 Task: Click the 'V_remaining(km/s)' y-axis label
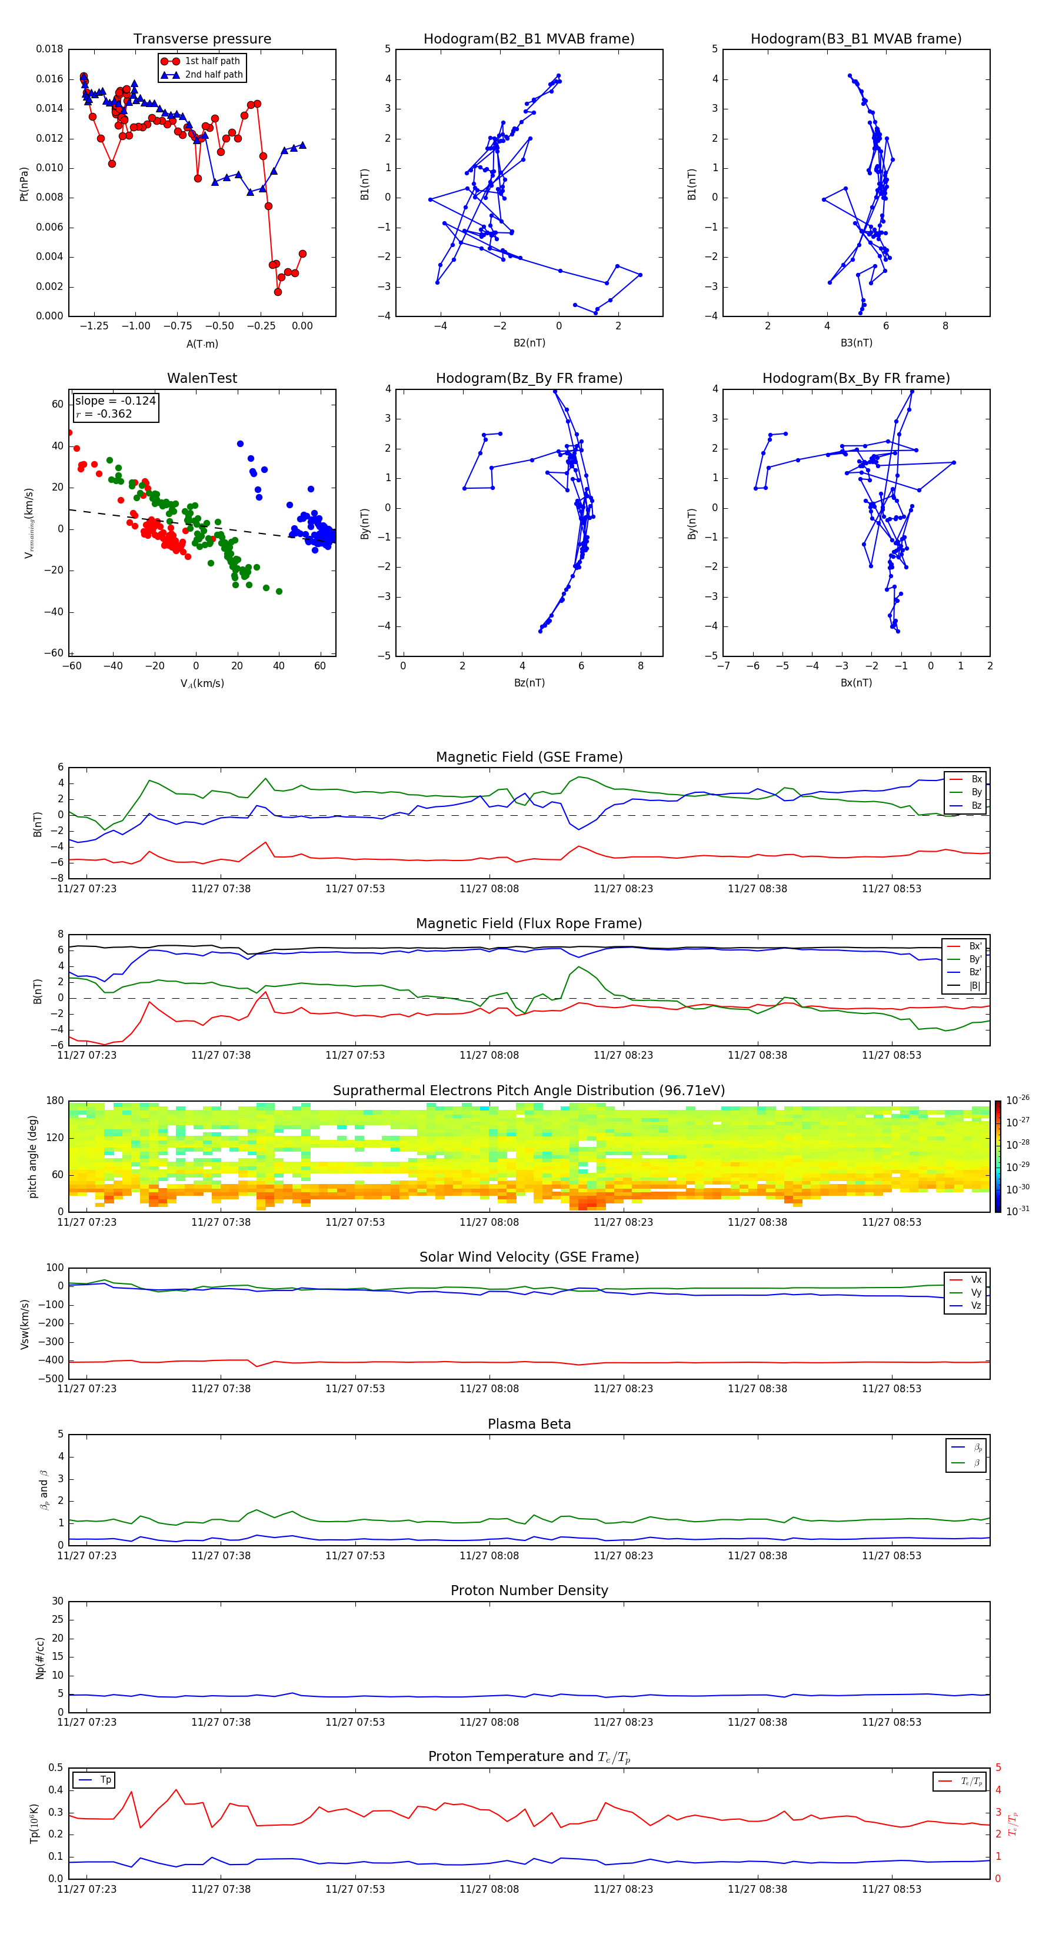29,523
